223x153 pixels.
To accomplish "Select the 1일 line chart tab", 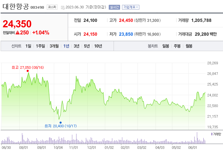I will click(x=28, y=46).
